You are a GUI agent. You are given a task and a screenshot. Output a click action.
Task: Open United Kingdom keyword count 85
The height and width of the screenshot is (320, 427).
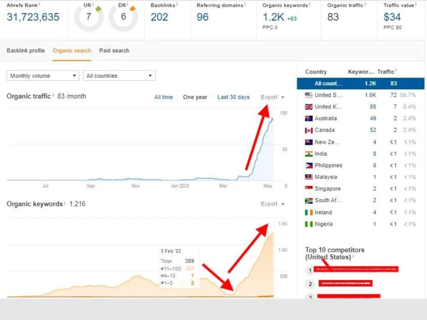[373, 107]
